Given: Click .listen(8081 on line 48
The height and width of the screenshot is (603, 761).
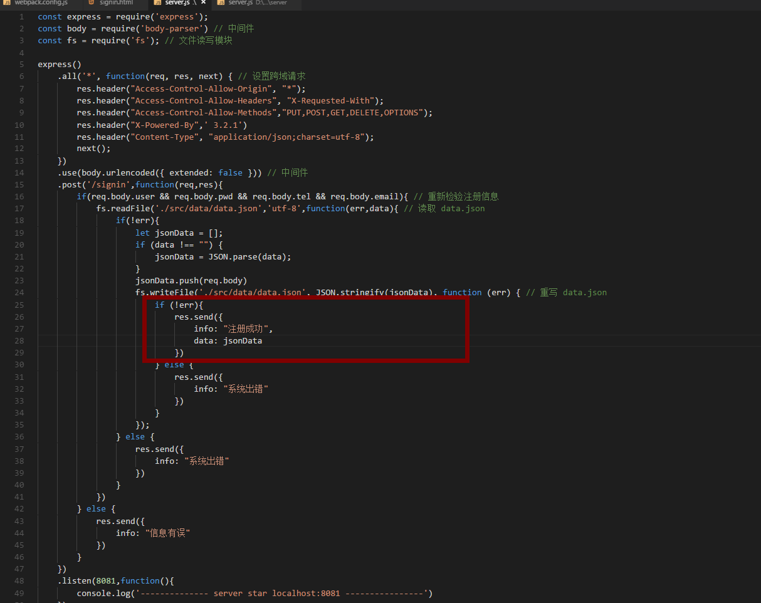Looking at the screenshot, I should click(x=87, y=580).
